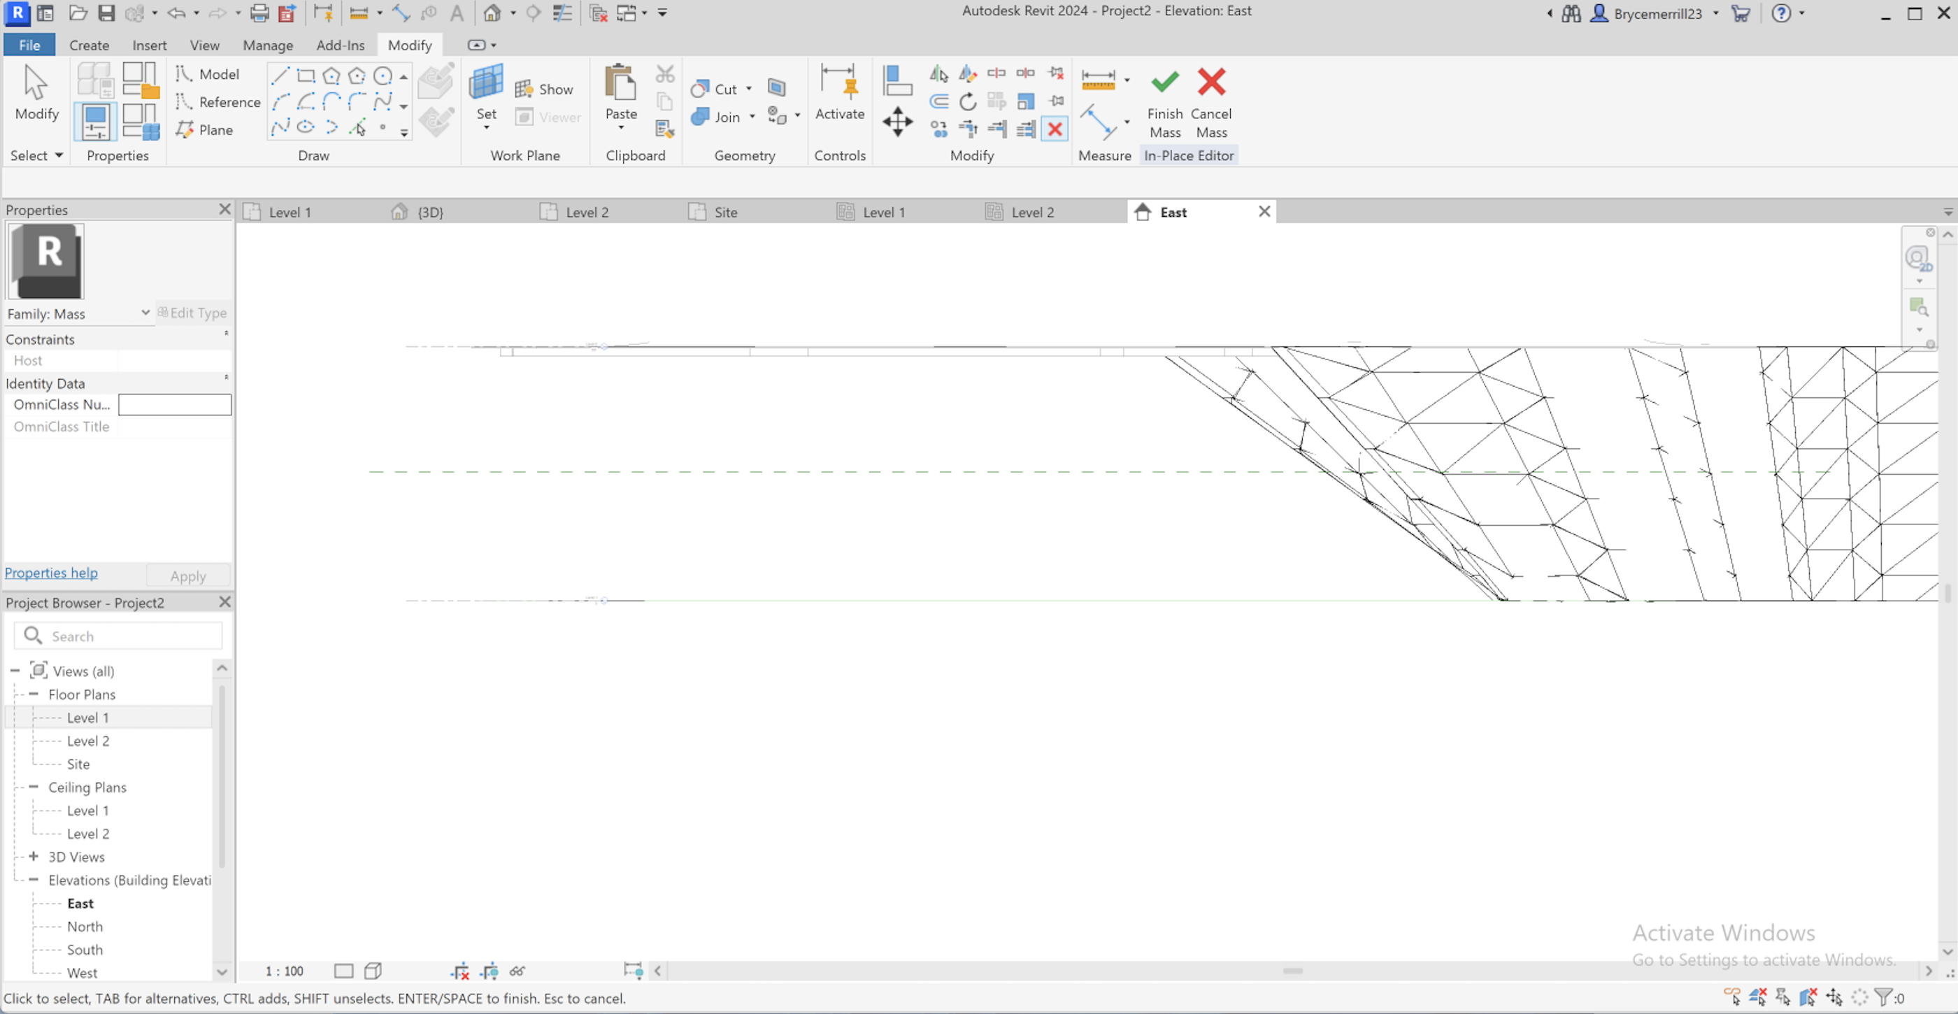This screenshot has width=1958, height=1014.
Task: Select the Move tool in the Modify panel
Action: click(x=898, y=122)
